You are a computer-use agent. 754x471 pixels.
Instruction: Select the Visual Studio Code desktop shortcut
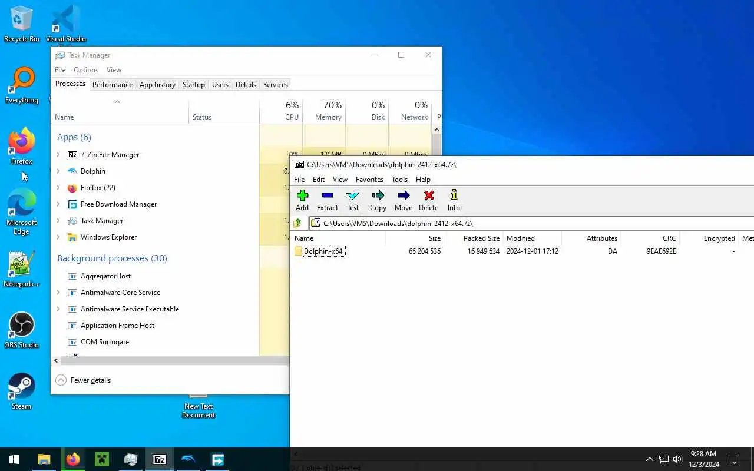[66, 24]
